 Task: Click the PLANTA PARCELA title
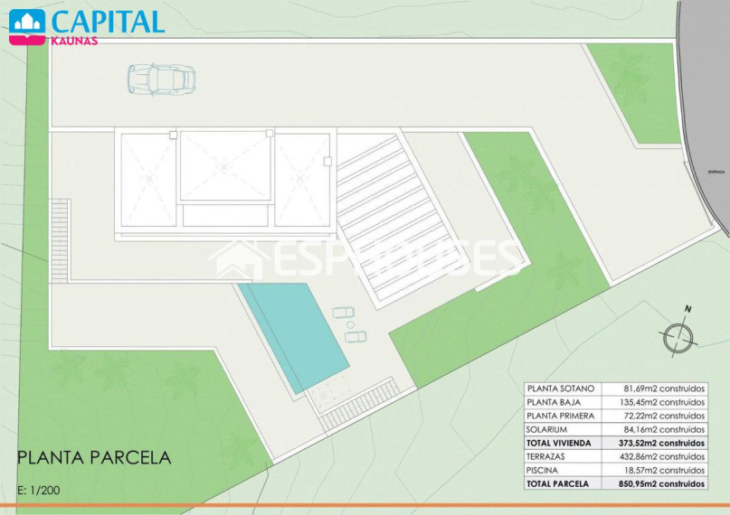[94, 458]
